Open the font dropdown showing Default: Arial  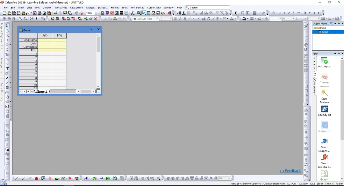click(x=157, y=19)
